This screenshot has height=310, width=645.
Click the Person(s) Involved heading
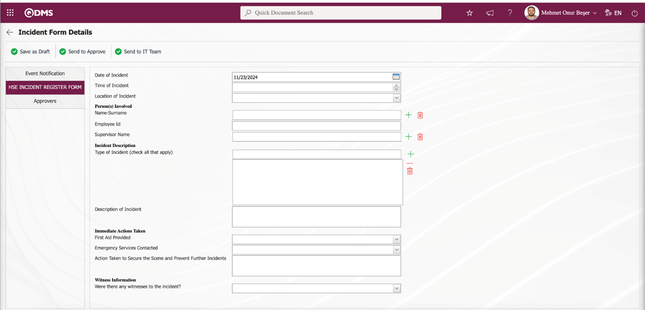[113, 106]
